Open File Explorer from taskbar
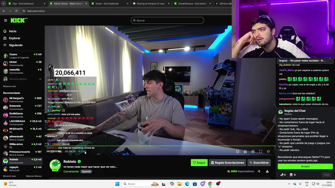 180,184
